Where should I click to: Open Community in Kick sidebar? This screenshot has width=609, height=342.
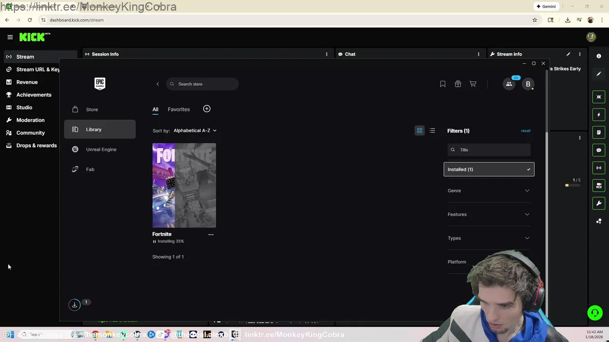pos(31,133)
